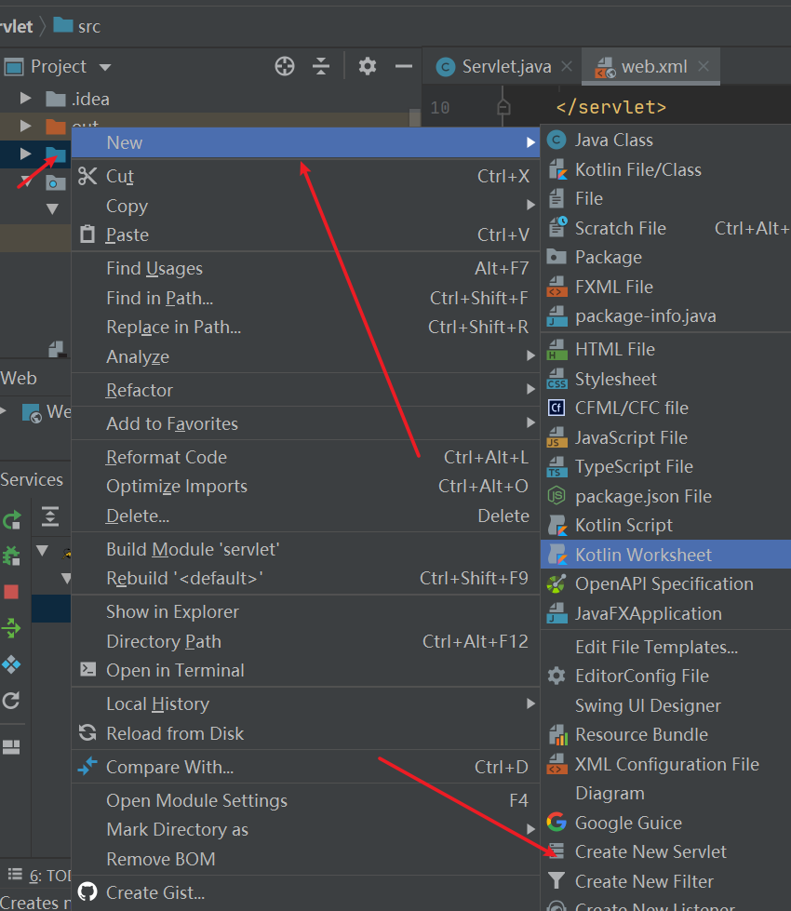Screen dimensions: 791x911
Task: Choose Show in Explorer
Action: [306, 611]
